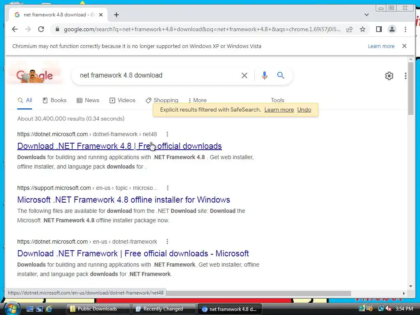Launch Internet Explorer from quick launch

coord(49,309)
